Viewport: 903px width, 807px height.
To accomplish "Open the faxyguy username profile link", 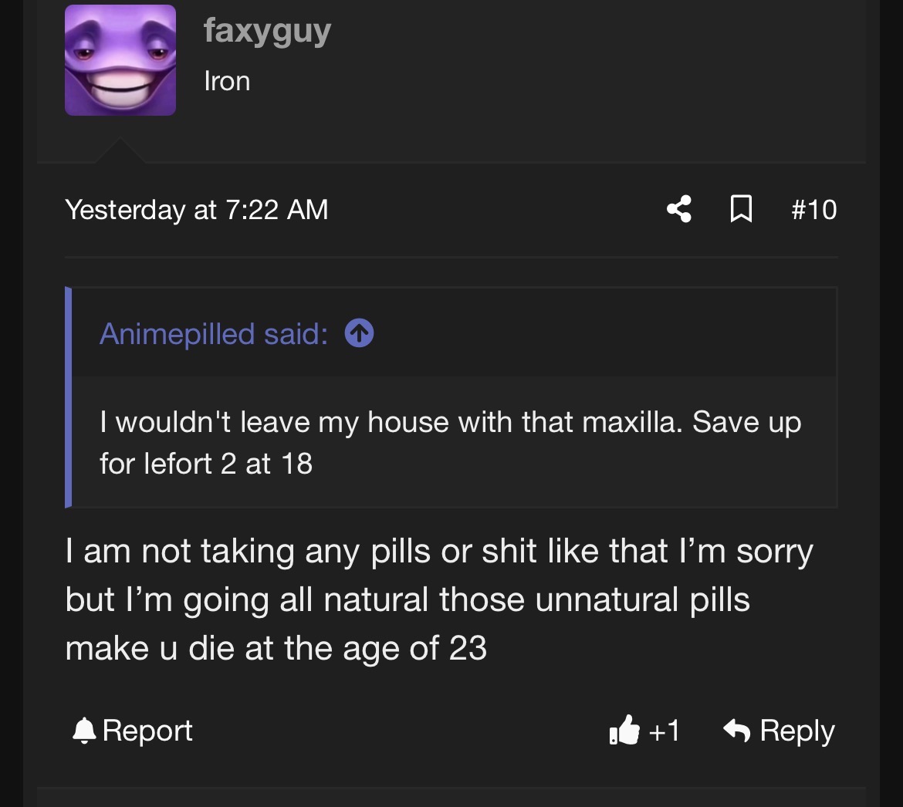I will pos(267,31).
